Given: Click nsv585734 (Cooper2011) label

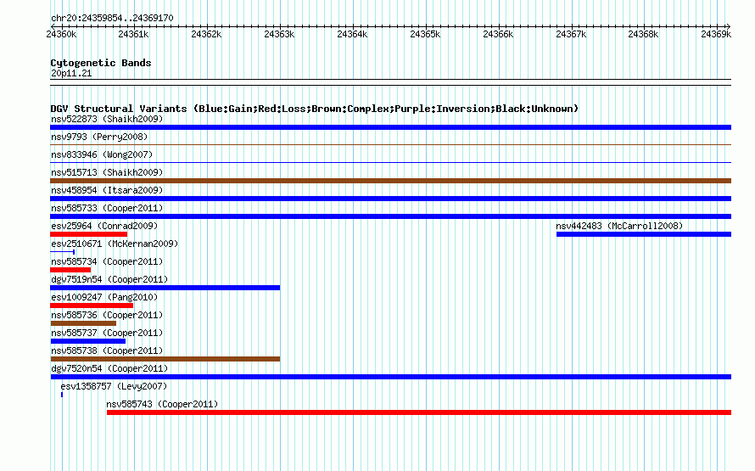Looking at the screenshot, I should pyautogui.click(x=107, y=261).
